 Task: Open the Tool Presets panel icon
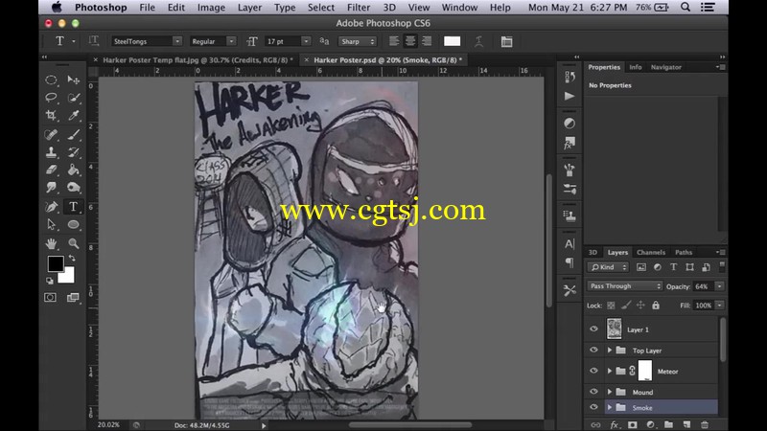[x=569, y=290]
